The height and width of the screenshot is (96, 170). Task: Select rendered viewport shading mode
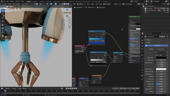pyautogui.click(x=68, y=4)
